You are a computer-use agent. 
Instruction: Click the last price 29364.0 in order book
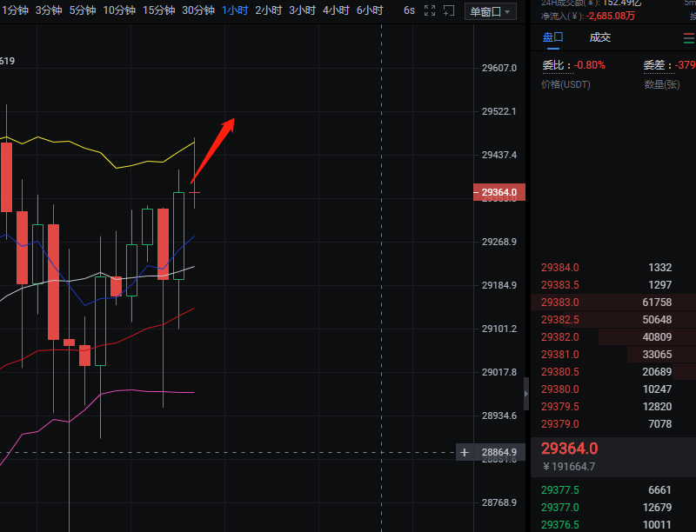click(569, 449)
